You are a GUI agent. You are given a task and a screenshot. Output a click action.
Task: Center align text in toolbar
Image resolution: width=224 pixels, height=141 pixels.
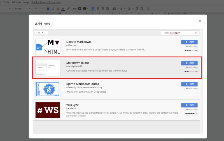pyautogui.click(x=98, y=9)
